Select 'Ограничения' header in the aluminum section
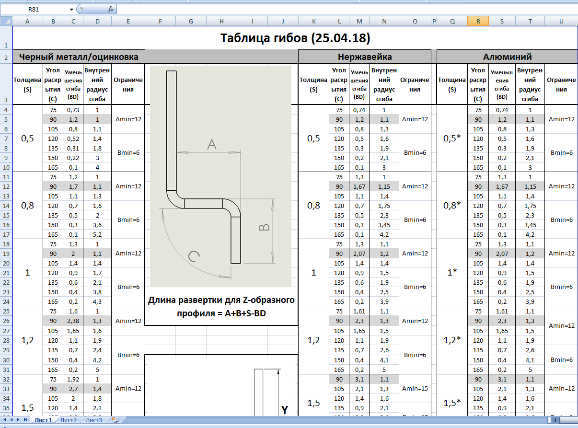Screen dimensions: 578x428 pos(561,84)
